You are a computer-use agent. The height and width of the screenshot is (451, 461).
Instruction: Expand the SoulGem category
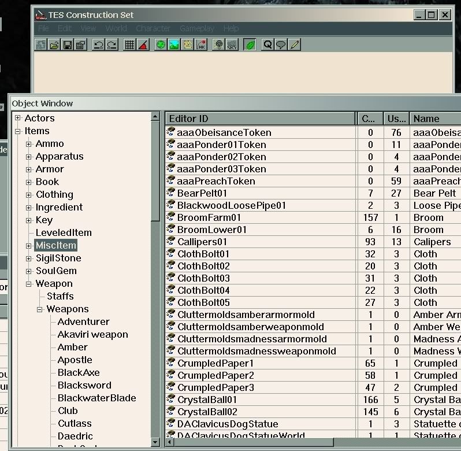click(x=28, y=271)
